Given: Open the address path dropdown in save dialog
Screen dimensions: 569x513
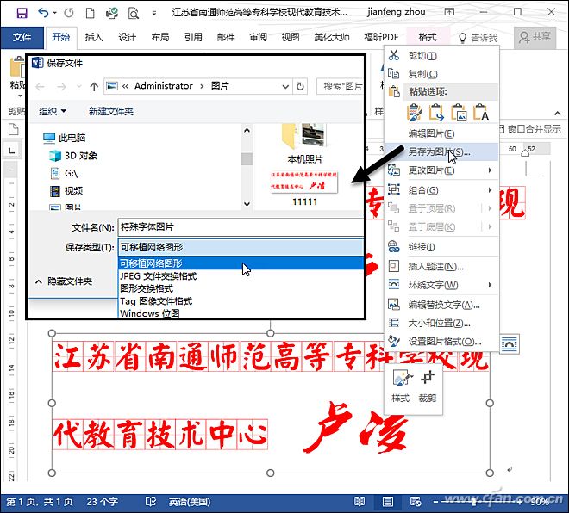Looking at the screenshot, I should click(x=285, y=87).
